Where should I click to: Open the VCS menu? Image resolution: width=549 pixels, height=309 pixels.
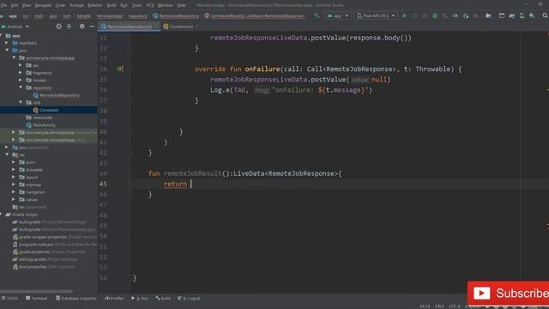click(x=150, y=5)
